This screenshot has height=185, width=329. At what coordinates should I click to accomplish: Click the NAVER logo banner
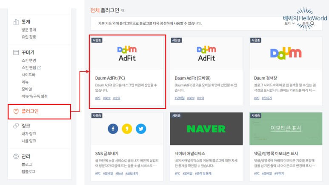206,129
